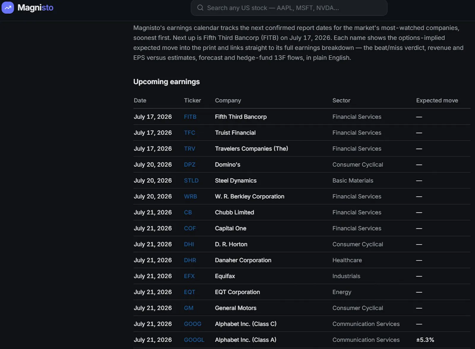475x349 pixels.
Task: Click the CB ticker for Chubb
Action: click(x=188, y=212)
